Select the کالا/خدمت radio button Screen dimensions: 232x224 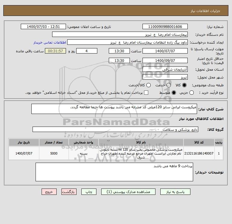click(149, 85)
